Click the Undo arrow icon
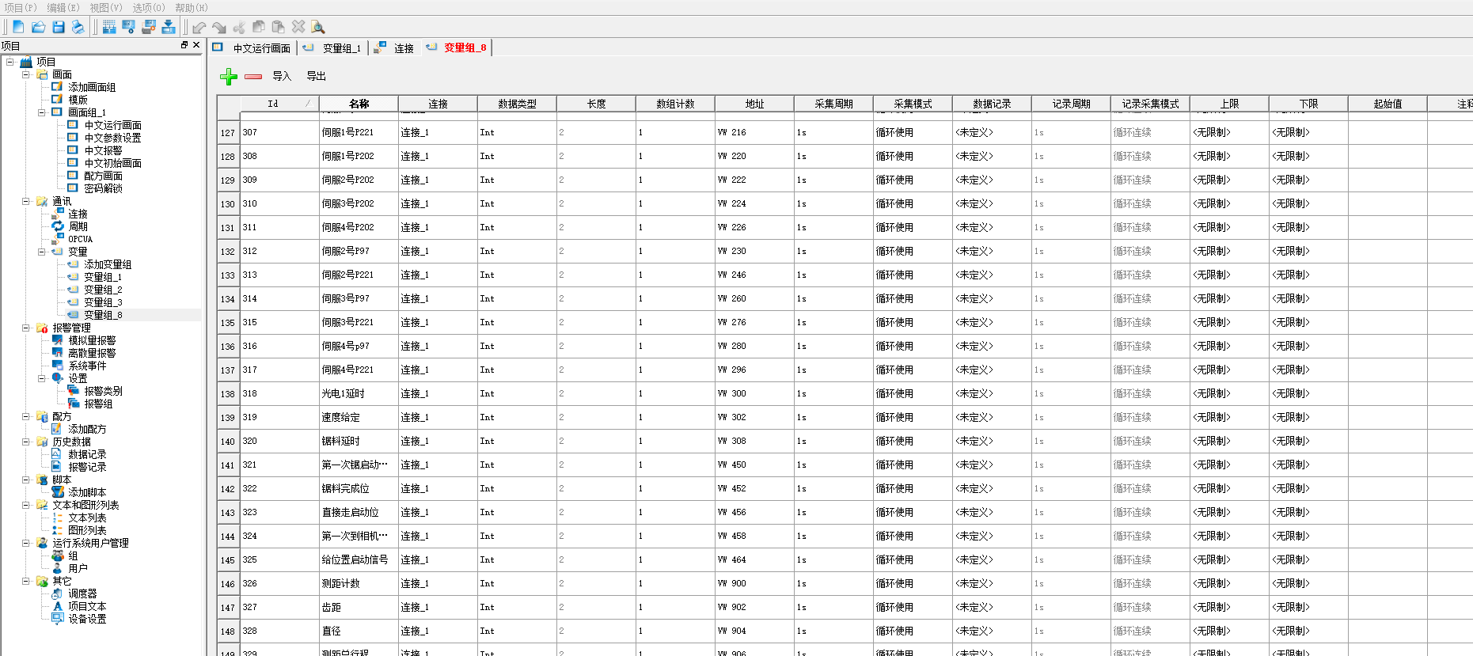The height and width of the screenshot is (656, 1473). [199, 27]
